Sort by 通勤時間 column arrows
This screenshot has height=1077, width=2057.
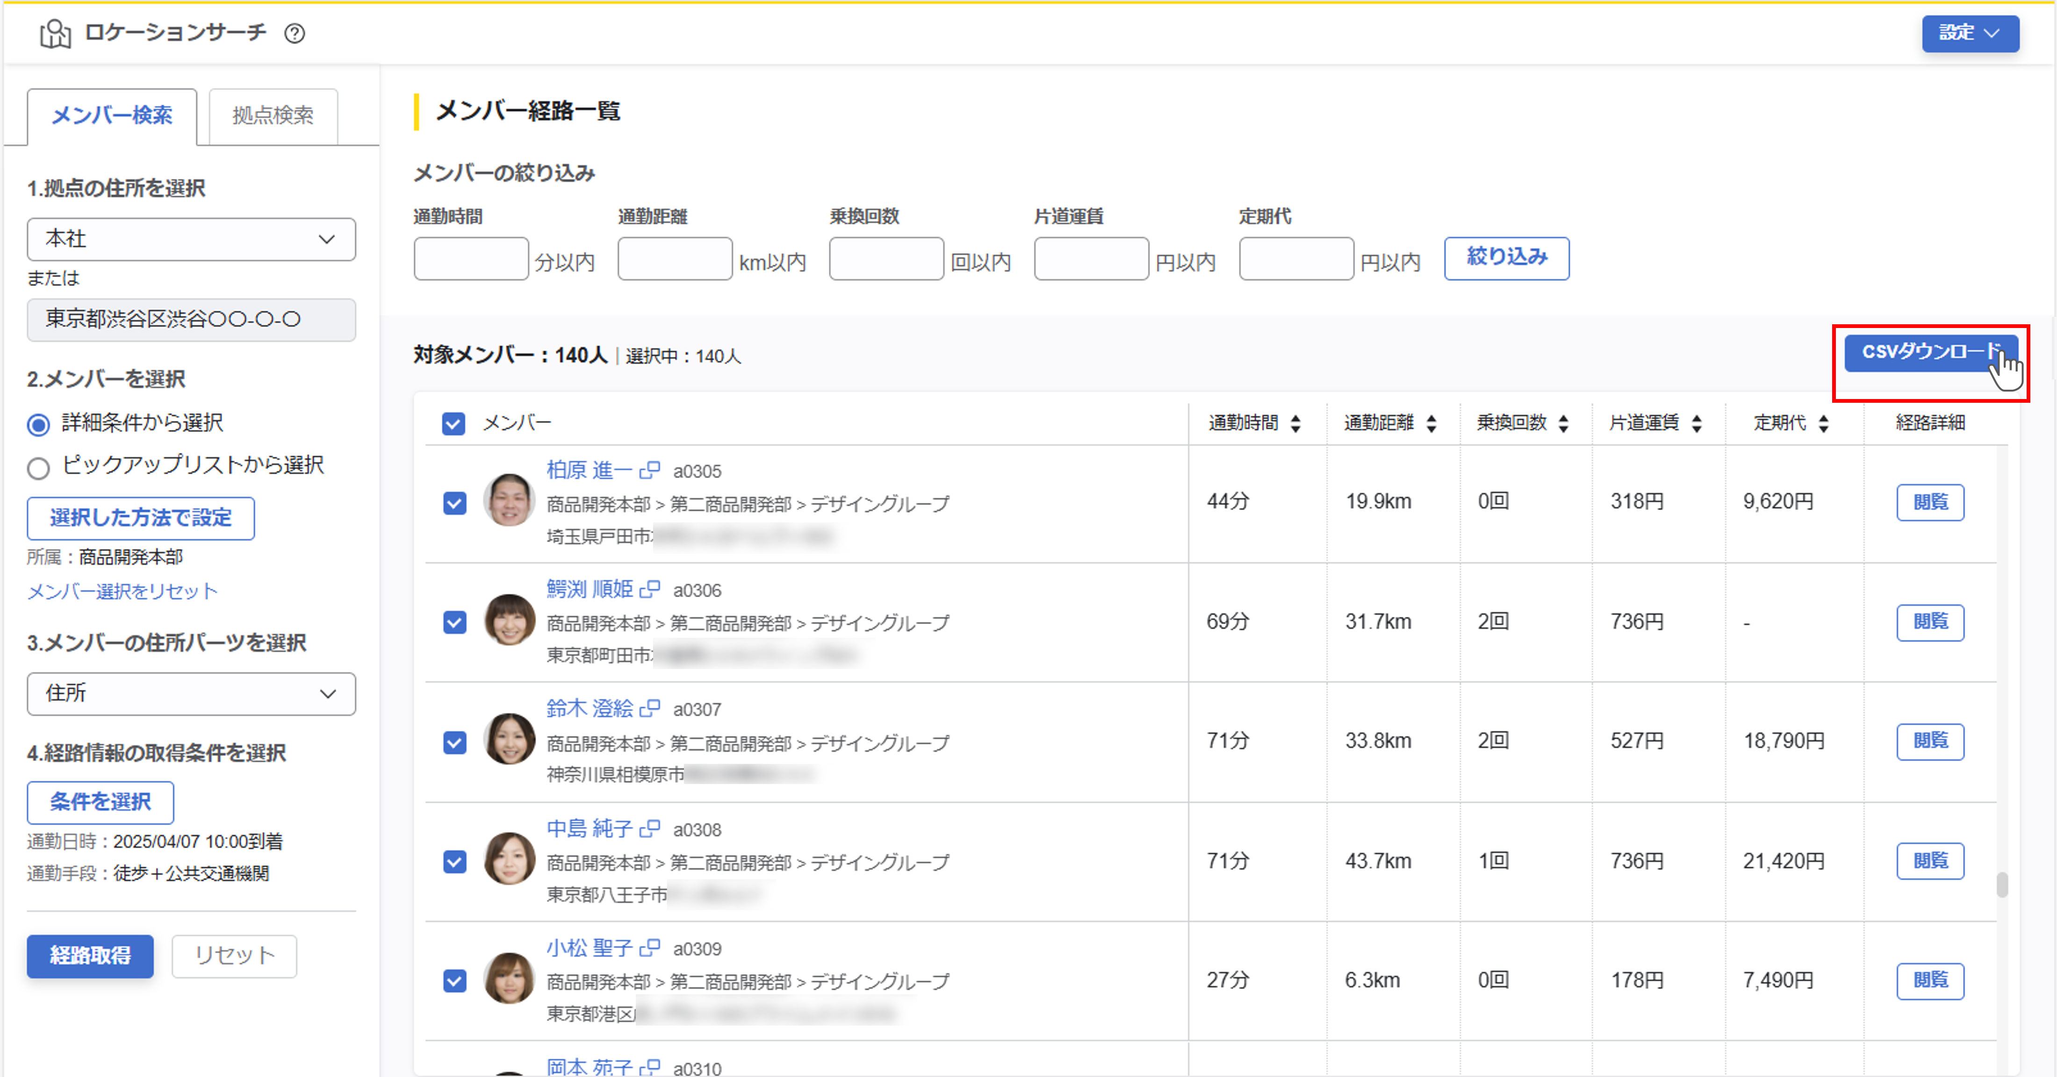(1295, 423)
